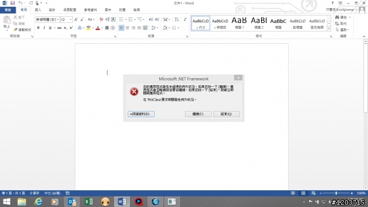Expand the Styles gallery More arrow
Viewport: 368px width, 207px height.
[329, 29]
